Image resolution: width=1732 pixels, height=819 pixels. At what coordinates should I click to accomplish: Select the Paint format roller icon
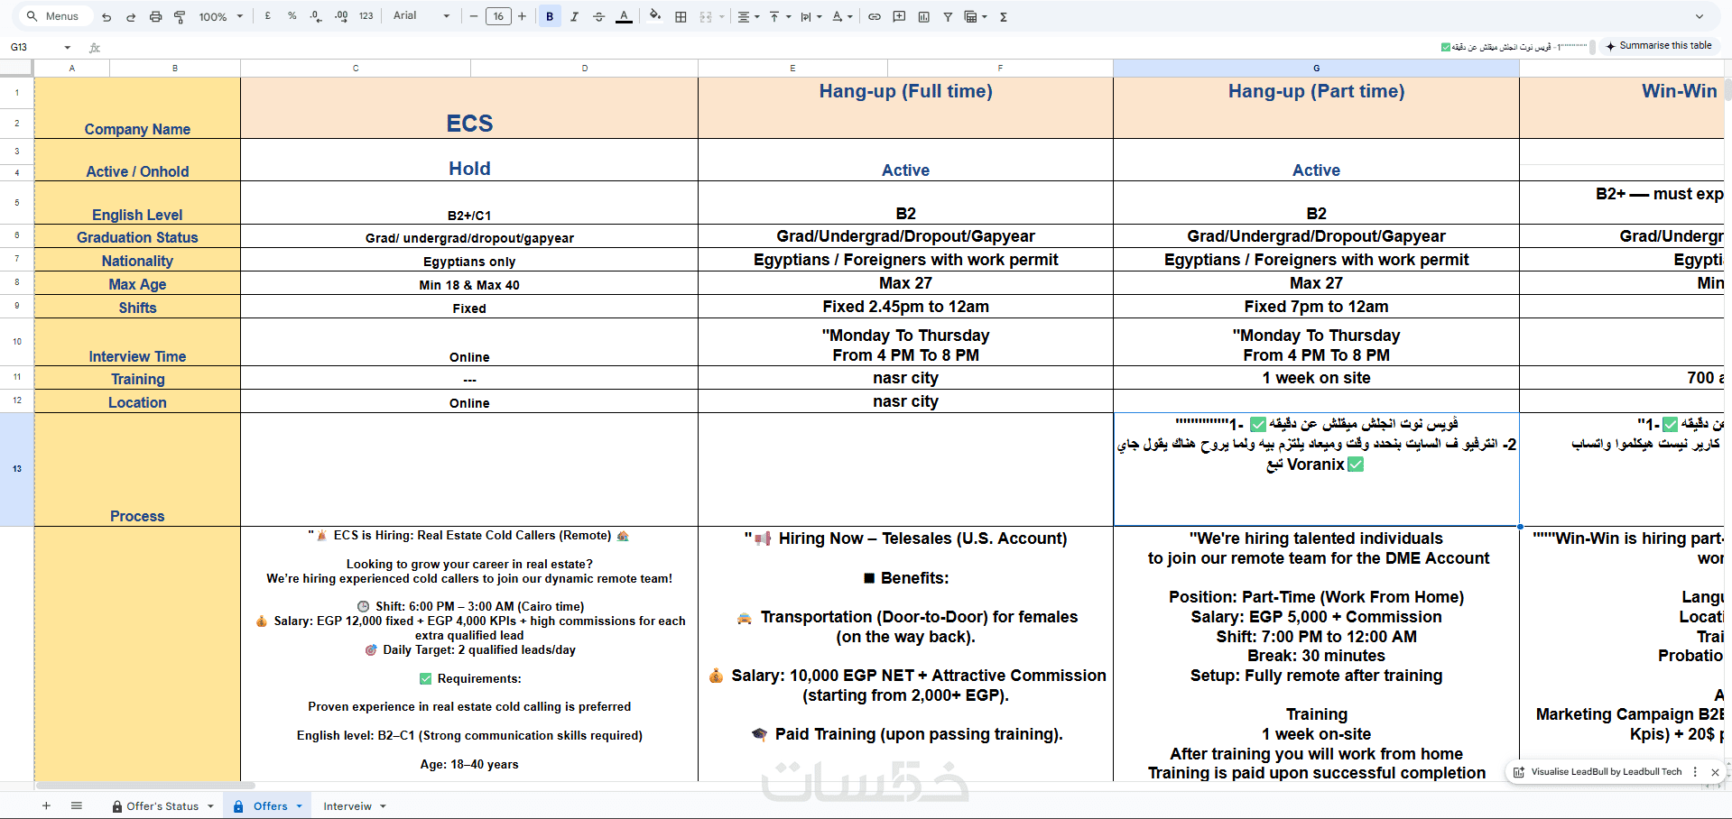click(x=180, y=16)
